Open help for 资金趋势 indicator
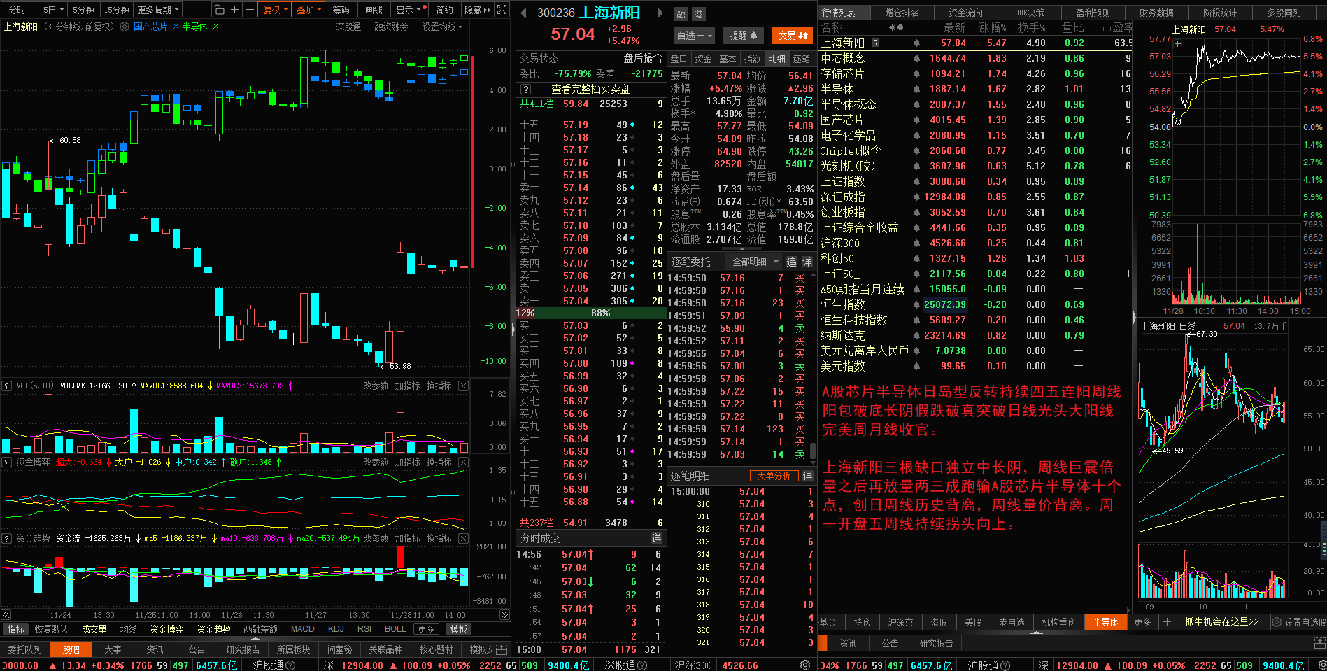 7,539
